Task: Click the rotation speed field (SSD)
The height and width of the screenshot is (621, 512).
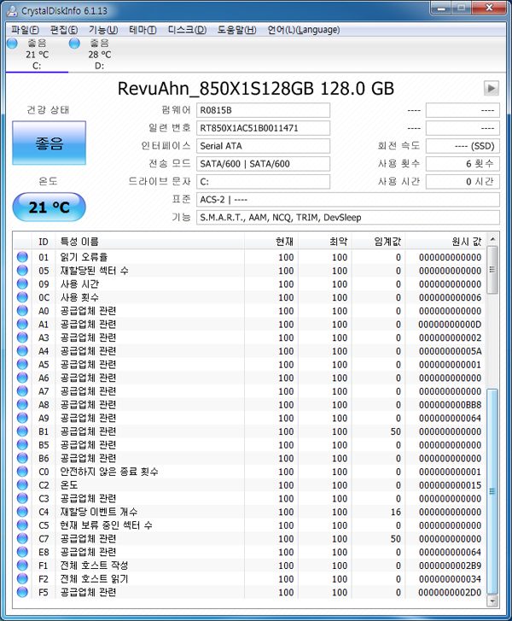Action: [463, 146]
